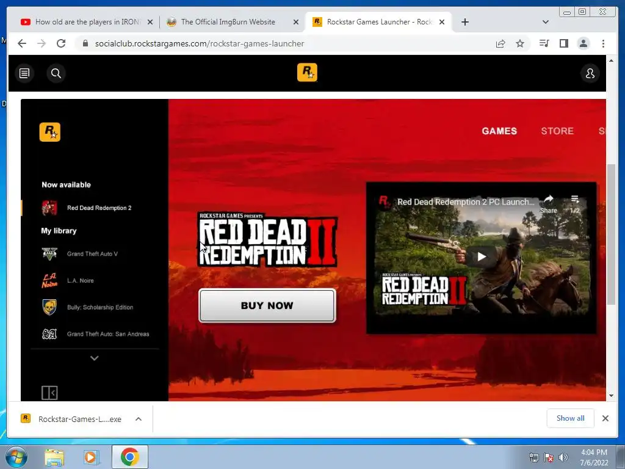Select Red Dead Redemption 2 text in sidebar
The width and height of the screenshot is (625, 469).
pyautogui.click(x=99, y=208)
